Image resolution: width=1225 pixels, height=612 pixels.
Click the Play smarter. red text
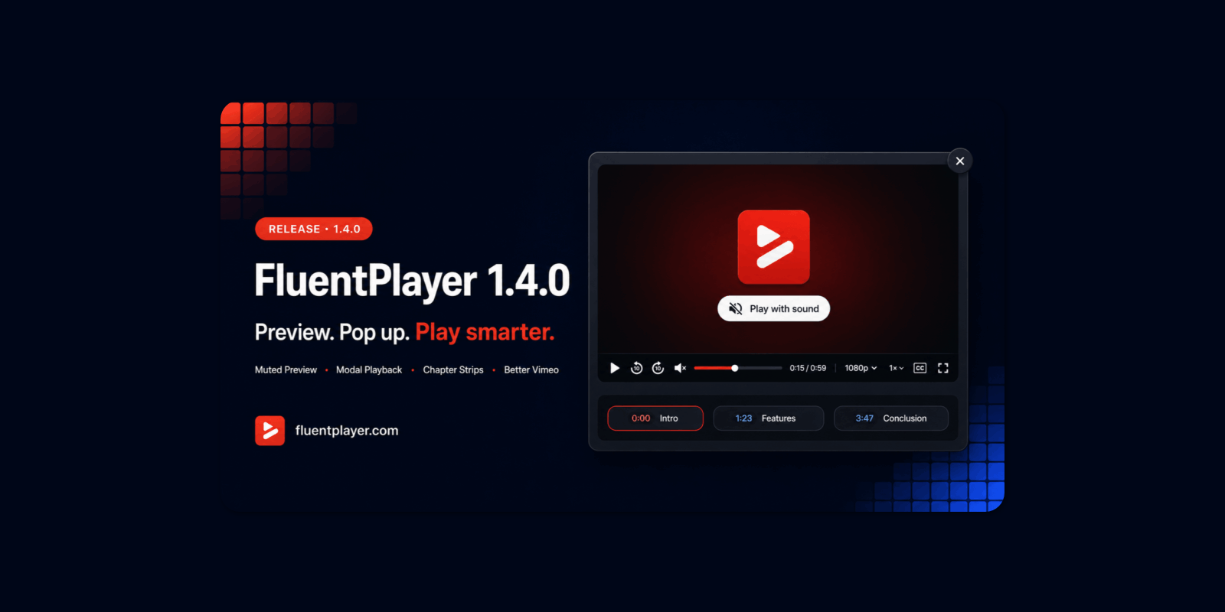pos(485,332)
